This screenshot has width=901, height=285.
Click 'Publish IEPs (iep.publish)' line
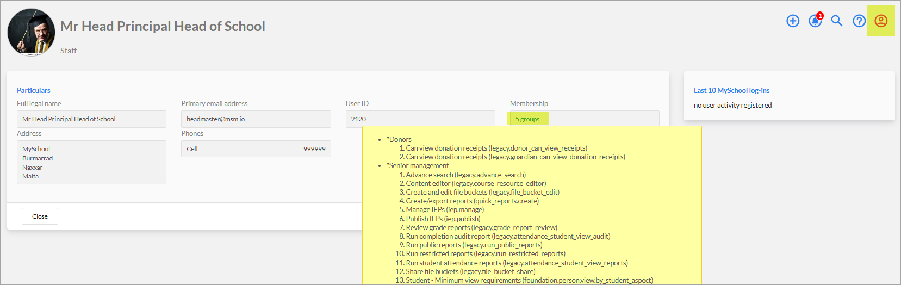[443, 219]
